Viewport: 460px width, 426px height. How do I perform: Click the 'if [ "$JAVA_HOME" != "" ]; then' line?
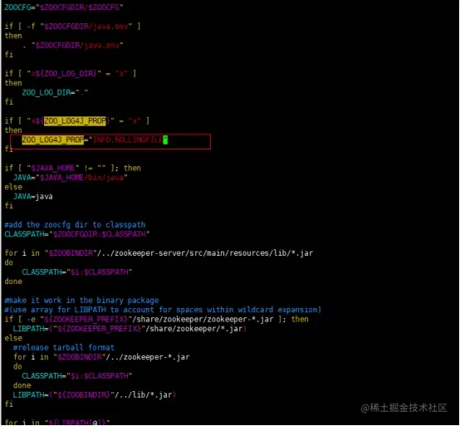[x=73, y=168]
